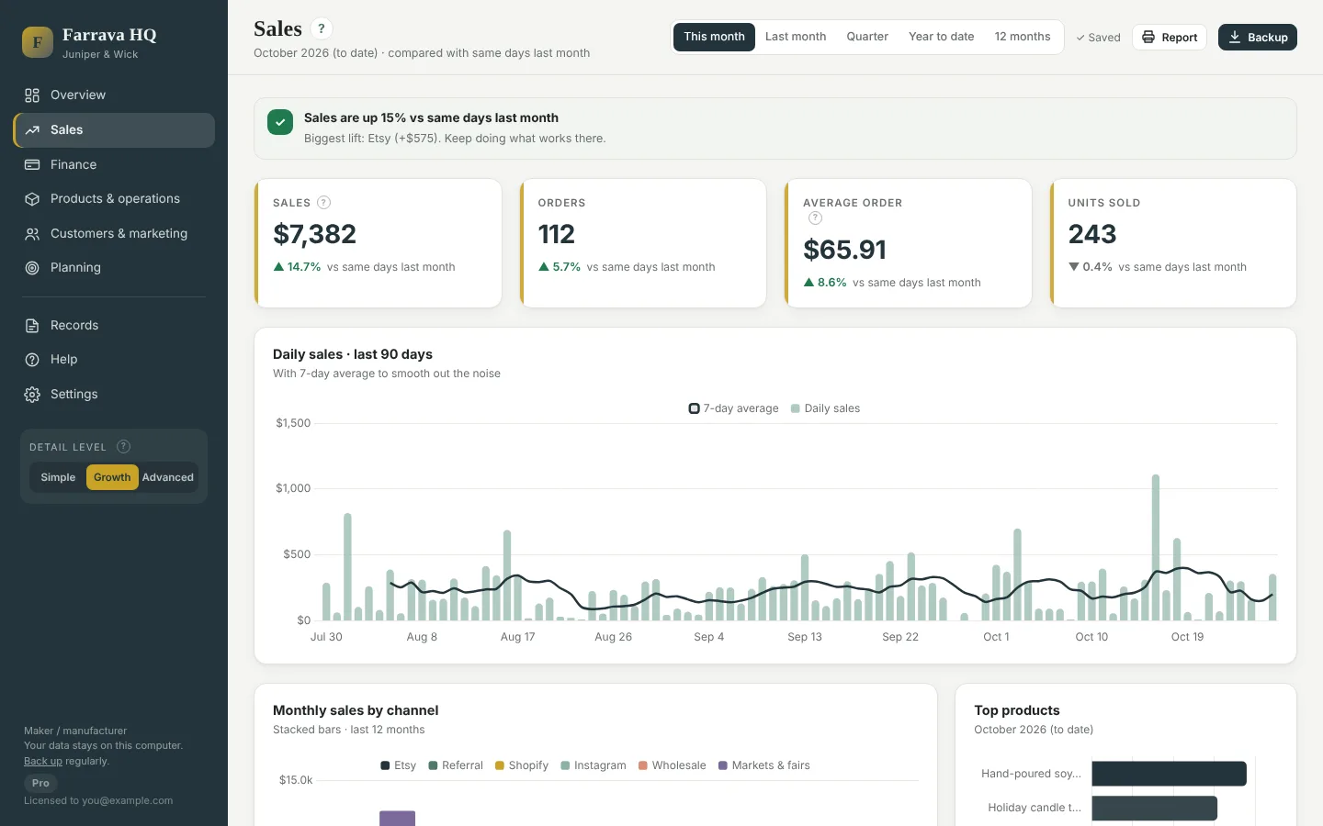Viewport: 1323px width, 826px height.
Task: Toggle Markets & fairs channel in legend
Action: click(764, 765)
